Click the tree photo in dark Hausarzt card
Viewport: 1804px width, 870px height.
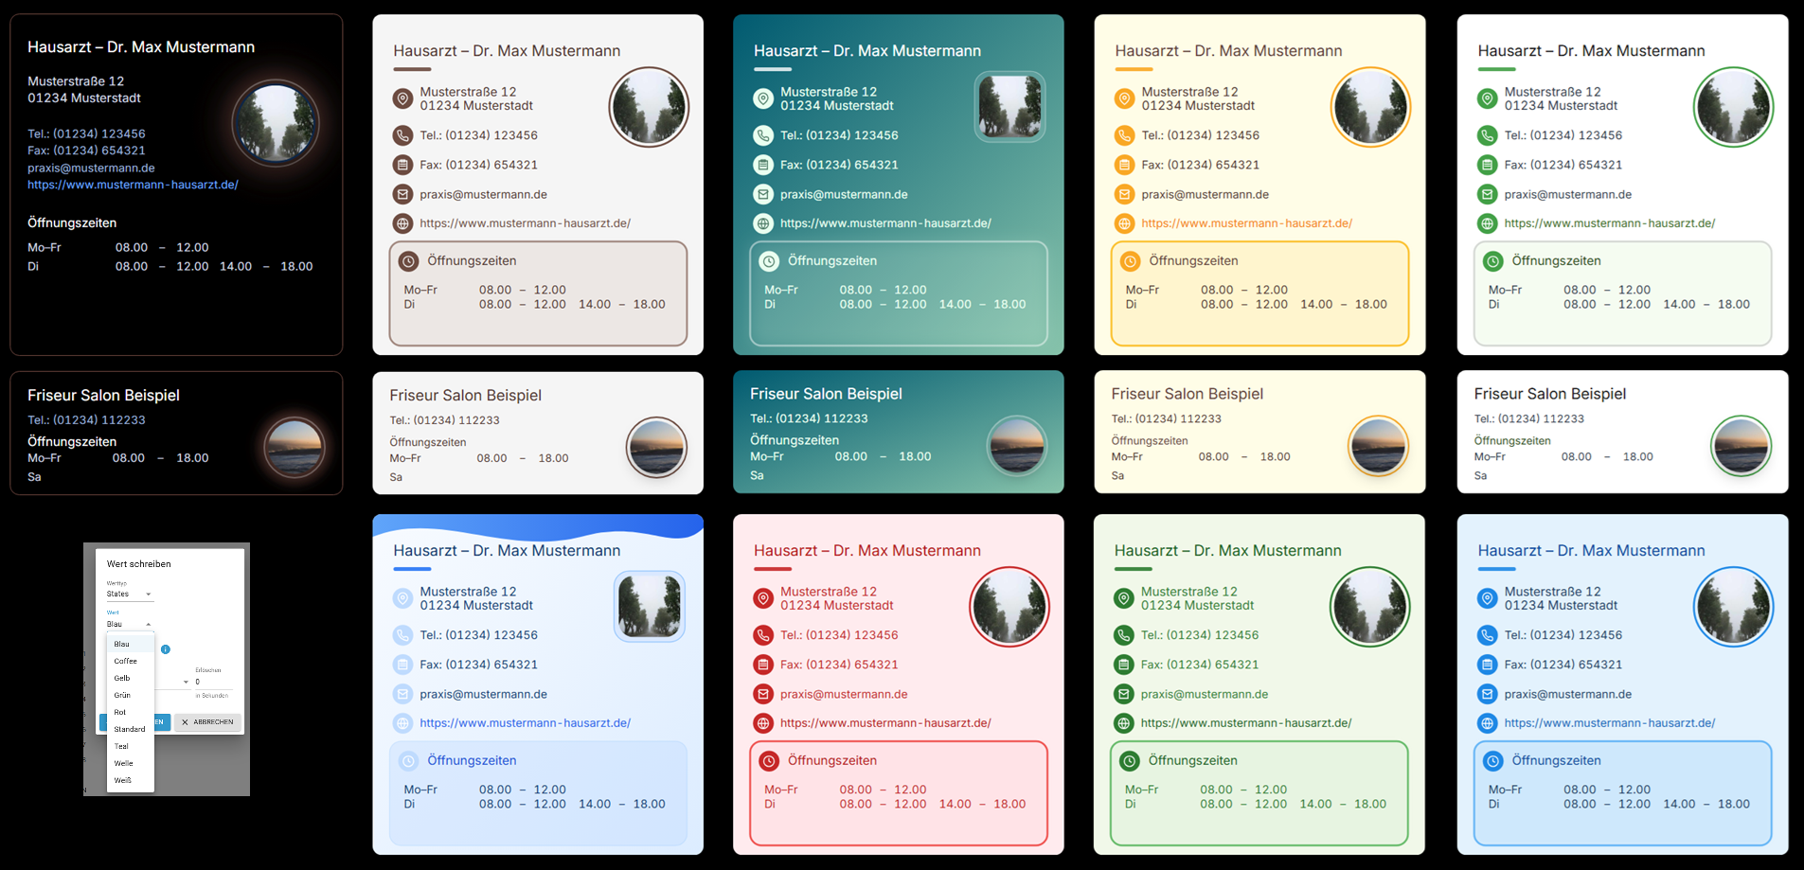click(276, 123)
